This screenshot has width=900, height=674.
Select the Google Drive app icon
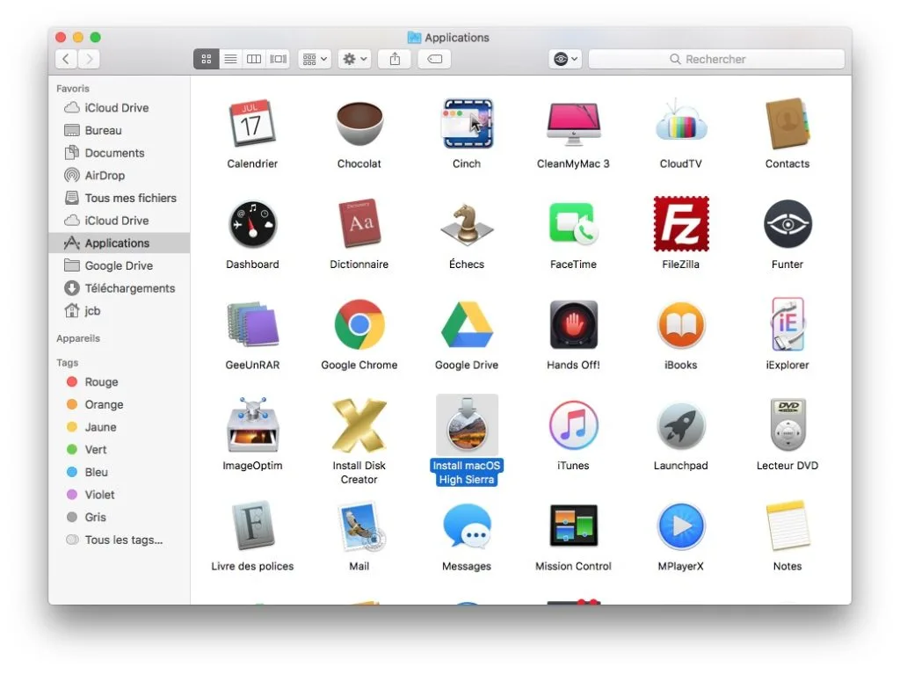coord(467,324)
